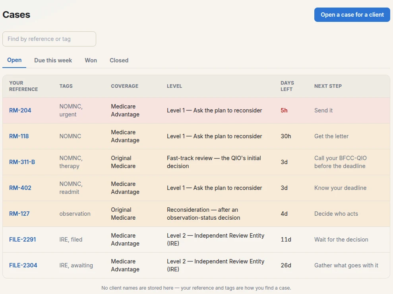Switch to the Won tab

91,60
